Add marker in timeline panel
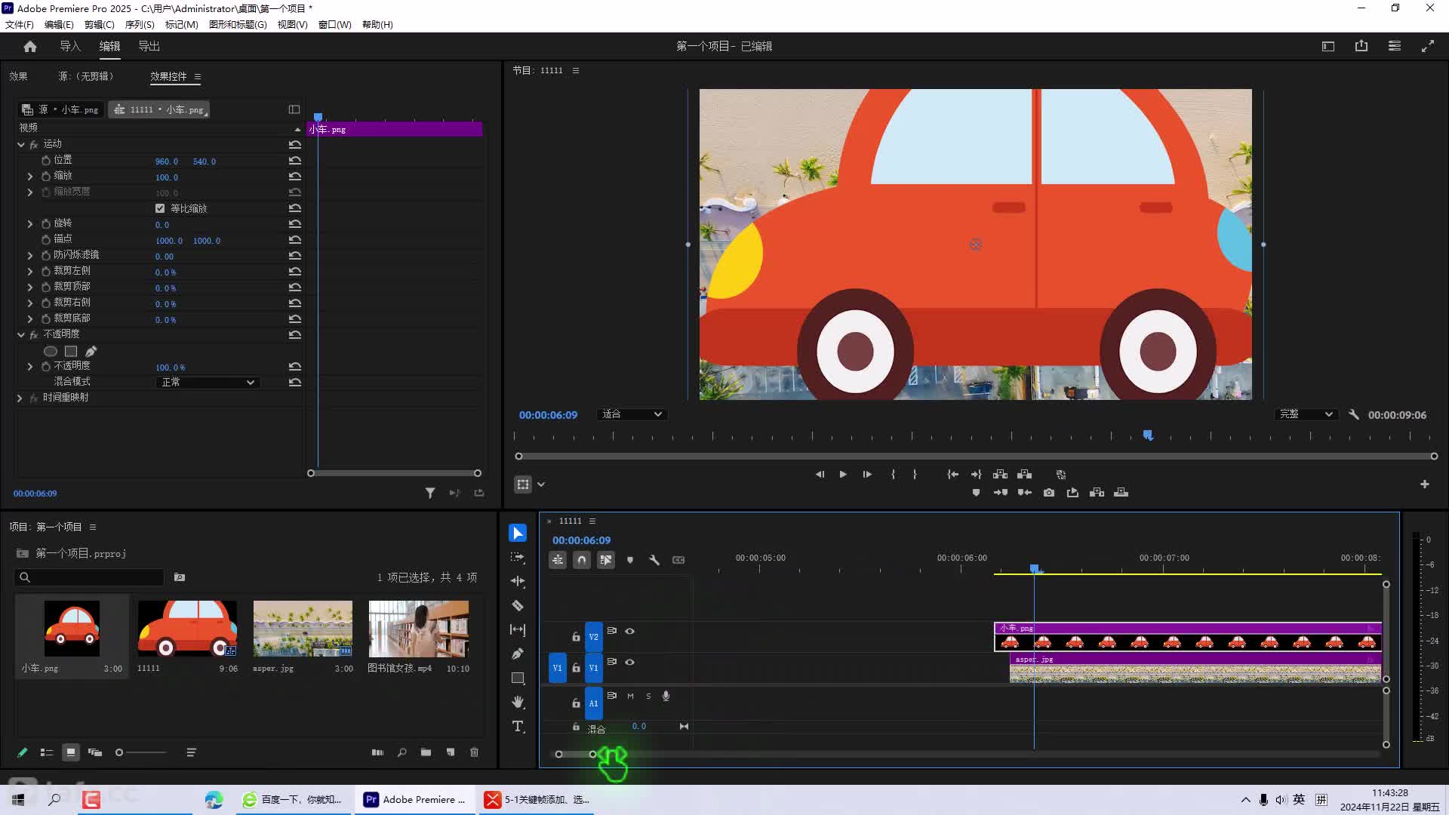This screenshot has width=1449, height=815. click(x=630, y=560)
